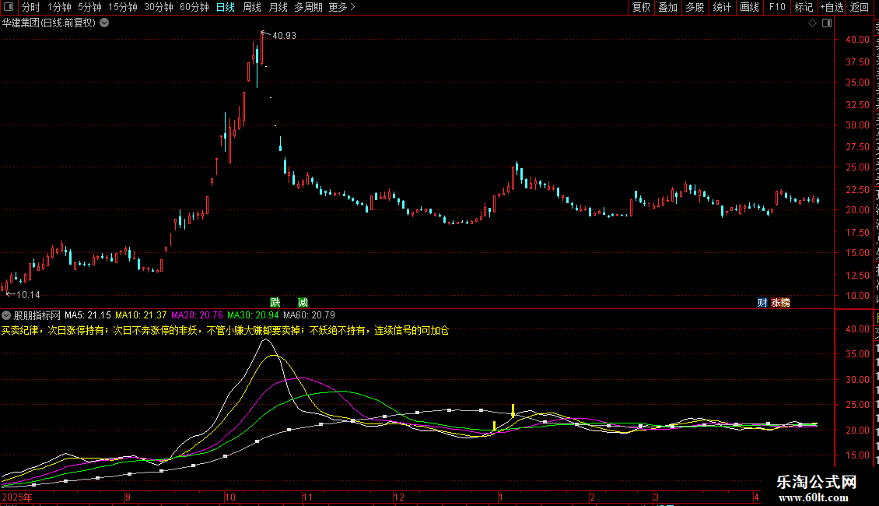Select the 5分钟 period
Screen dimensions: 879x506
pyautogui.click(x=89, y=7)
